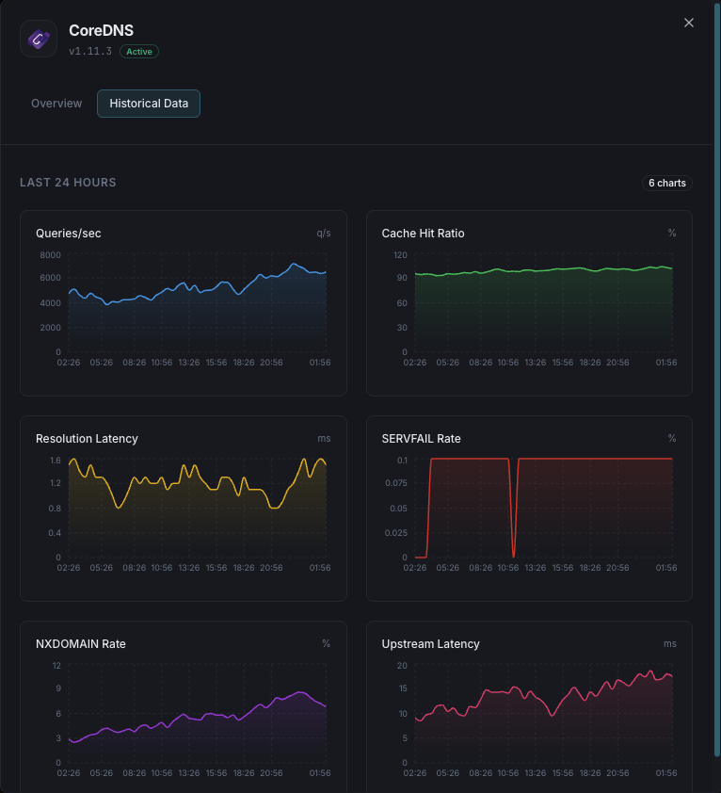Click the % unit label on NXDOMAIN Rate
This screenshot has height=793, width=721.
pyautogui.click(x=326, y=643)
